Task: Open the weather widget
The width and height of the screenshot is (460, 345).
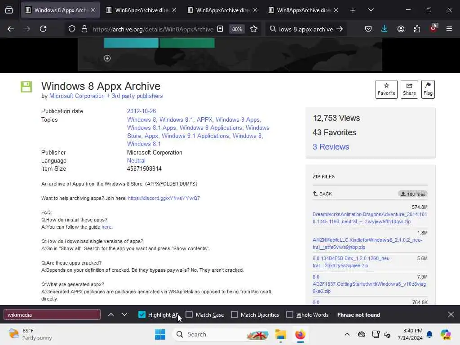Action: [30, 334]
